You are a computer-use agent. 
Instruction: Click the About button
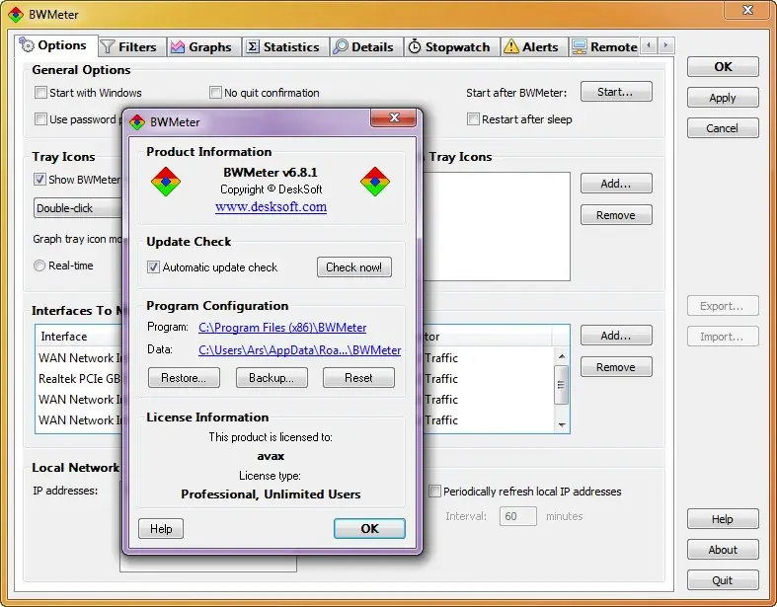point(723,550)
